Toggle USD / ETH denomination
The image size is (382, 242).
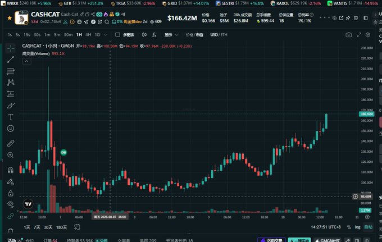click(x=219, y=35)
